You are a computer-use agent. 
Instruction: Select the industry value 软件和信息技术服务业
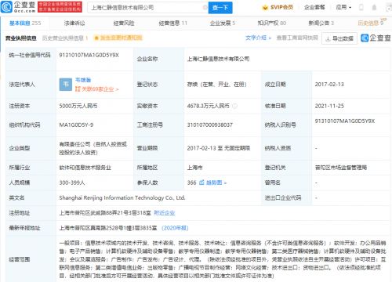click(x=85, y=168)
